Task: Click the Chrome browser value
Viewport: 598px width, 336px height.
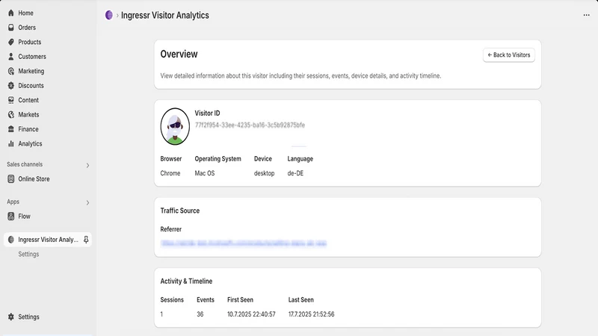Action: [170, 173]
